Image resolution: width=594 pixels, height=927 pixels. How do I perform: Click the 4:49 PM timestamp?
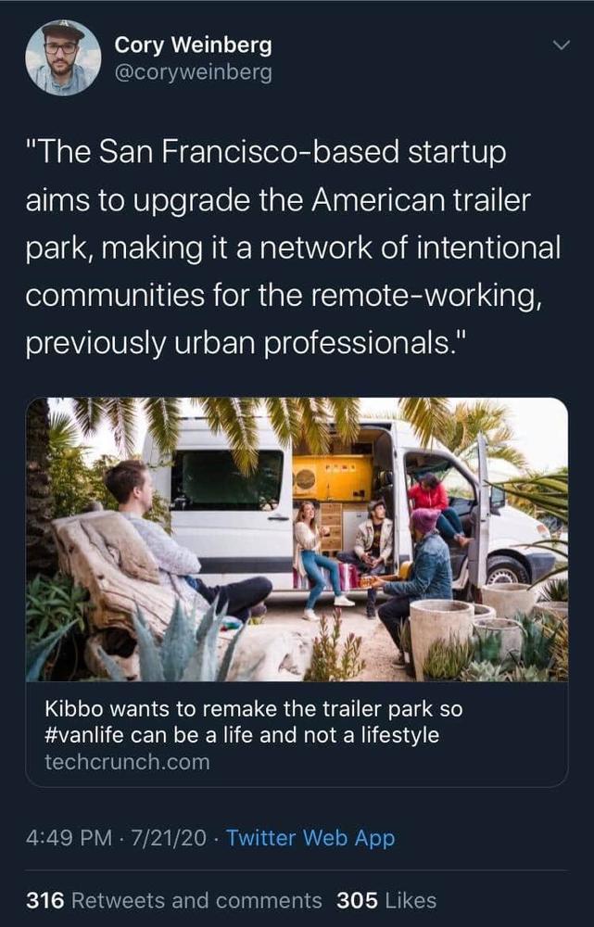click(69, 838)
